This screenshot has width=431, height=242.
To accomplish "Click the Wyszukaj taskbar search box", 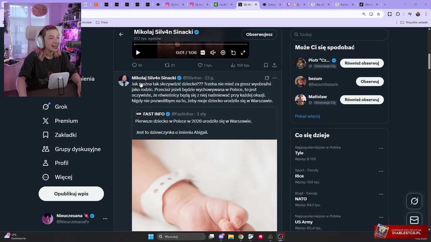I will point(182,237).
